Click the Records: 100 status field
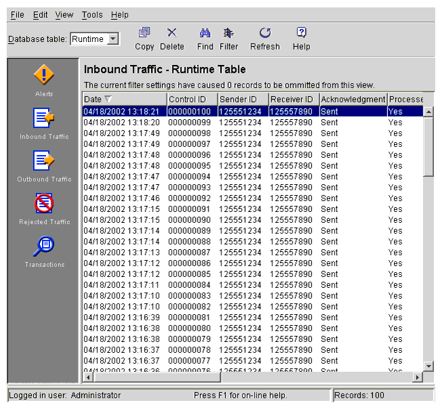Image resolution: width=442 pixels, height=409 pixels. click(383, 395)
